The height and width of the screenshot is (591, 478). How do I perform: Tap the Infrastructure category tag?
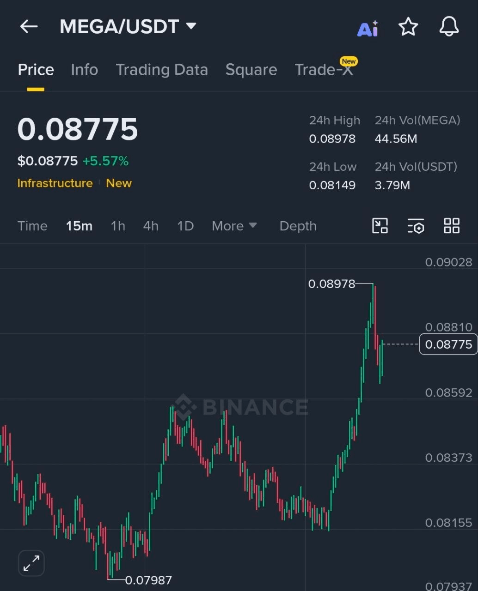(55, 183)
